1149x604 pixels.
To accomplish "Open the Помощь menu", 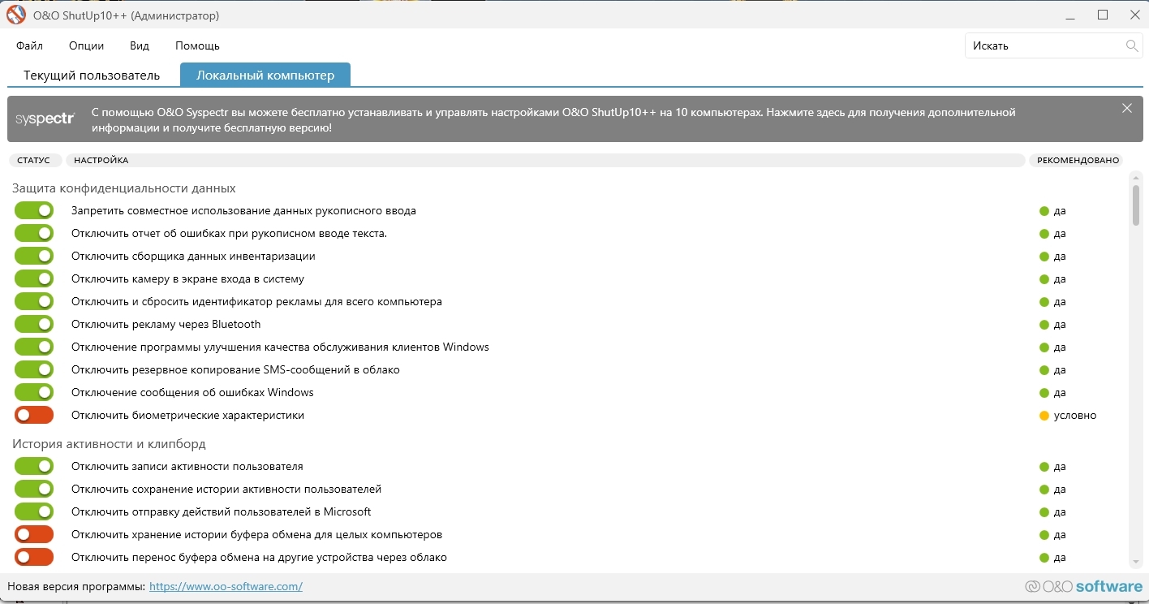I will [197, 45].
